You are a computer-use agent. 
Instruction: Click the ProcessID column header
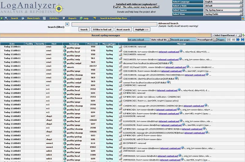(93, 44)
